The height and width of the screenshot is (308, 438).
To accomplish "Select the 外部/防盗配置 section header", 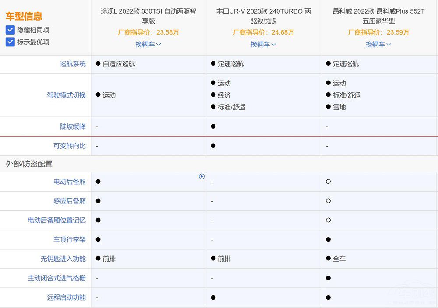I will [x=29, y=164].
